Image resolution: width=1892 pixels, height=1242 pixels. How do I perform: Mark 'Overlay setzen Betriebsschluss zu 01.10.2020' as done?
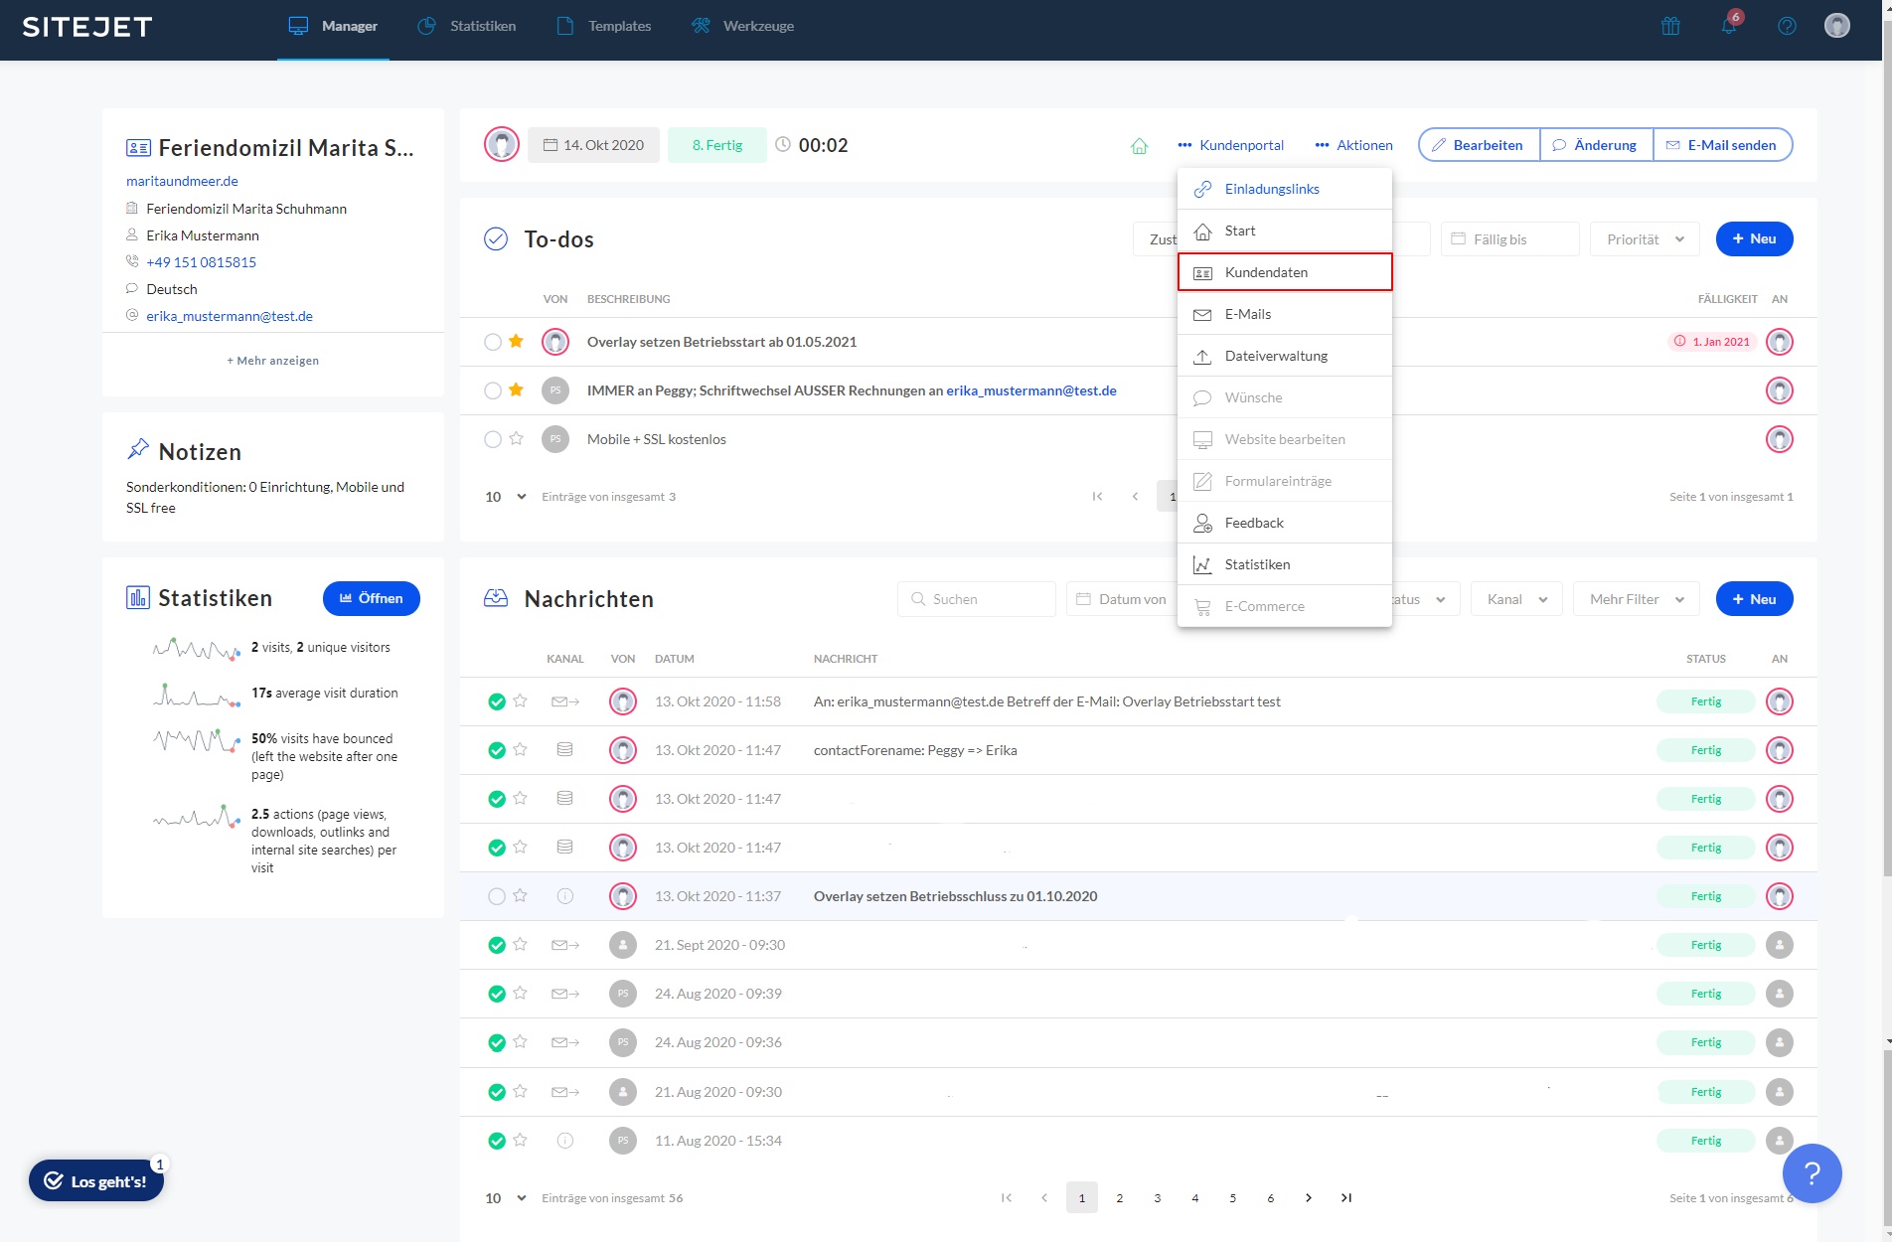tap(497, 896)
